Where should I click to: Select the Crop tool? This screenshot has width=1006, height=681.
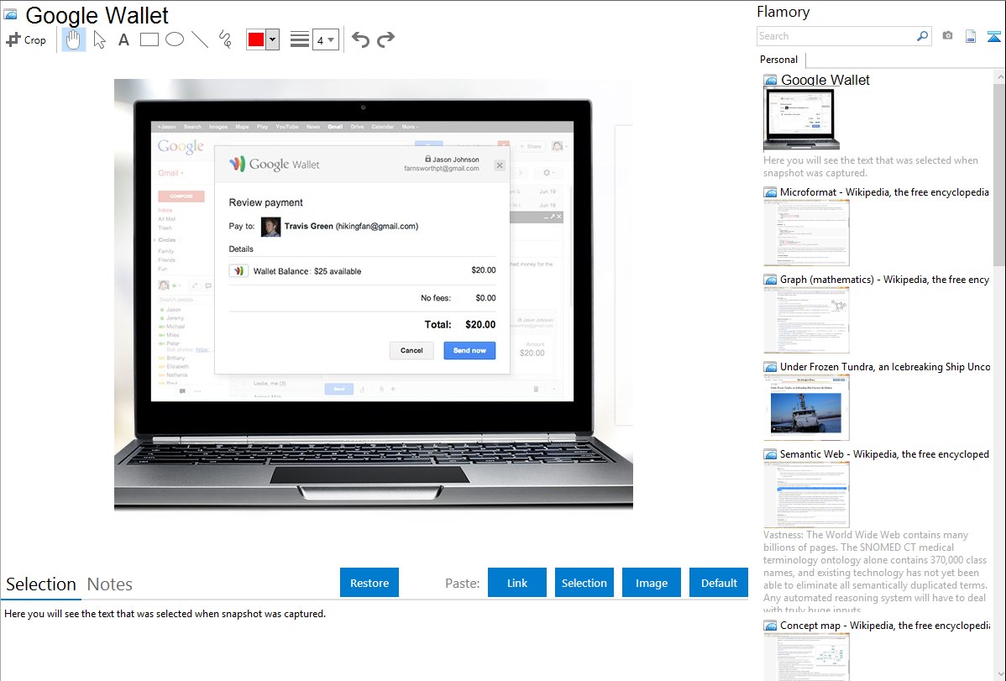point(26,39)
